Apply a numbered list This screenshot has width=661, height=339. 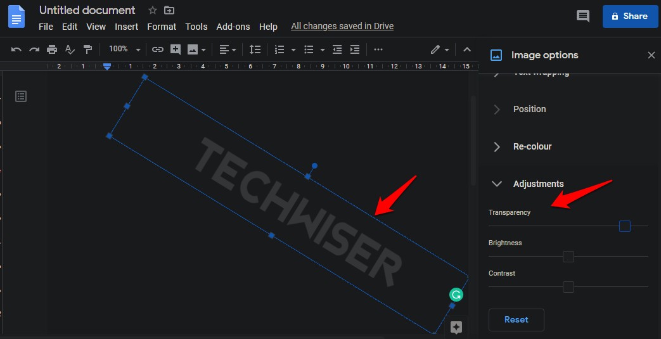[x=279, y=50]
